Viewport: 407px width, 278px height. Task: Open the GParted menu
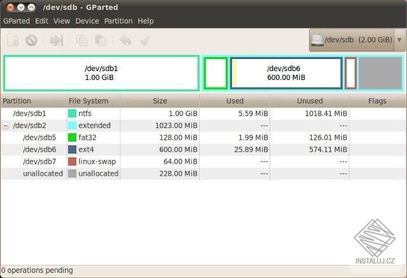point(17,21)
